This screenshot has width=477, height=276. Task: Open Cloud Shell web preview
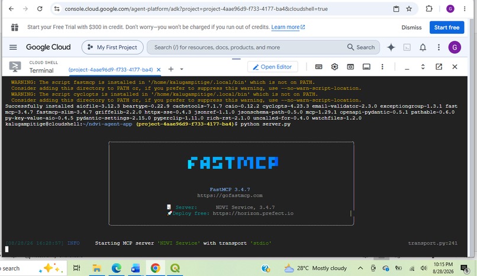[350, 67]
